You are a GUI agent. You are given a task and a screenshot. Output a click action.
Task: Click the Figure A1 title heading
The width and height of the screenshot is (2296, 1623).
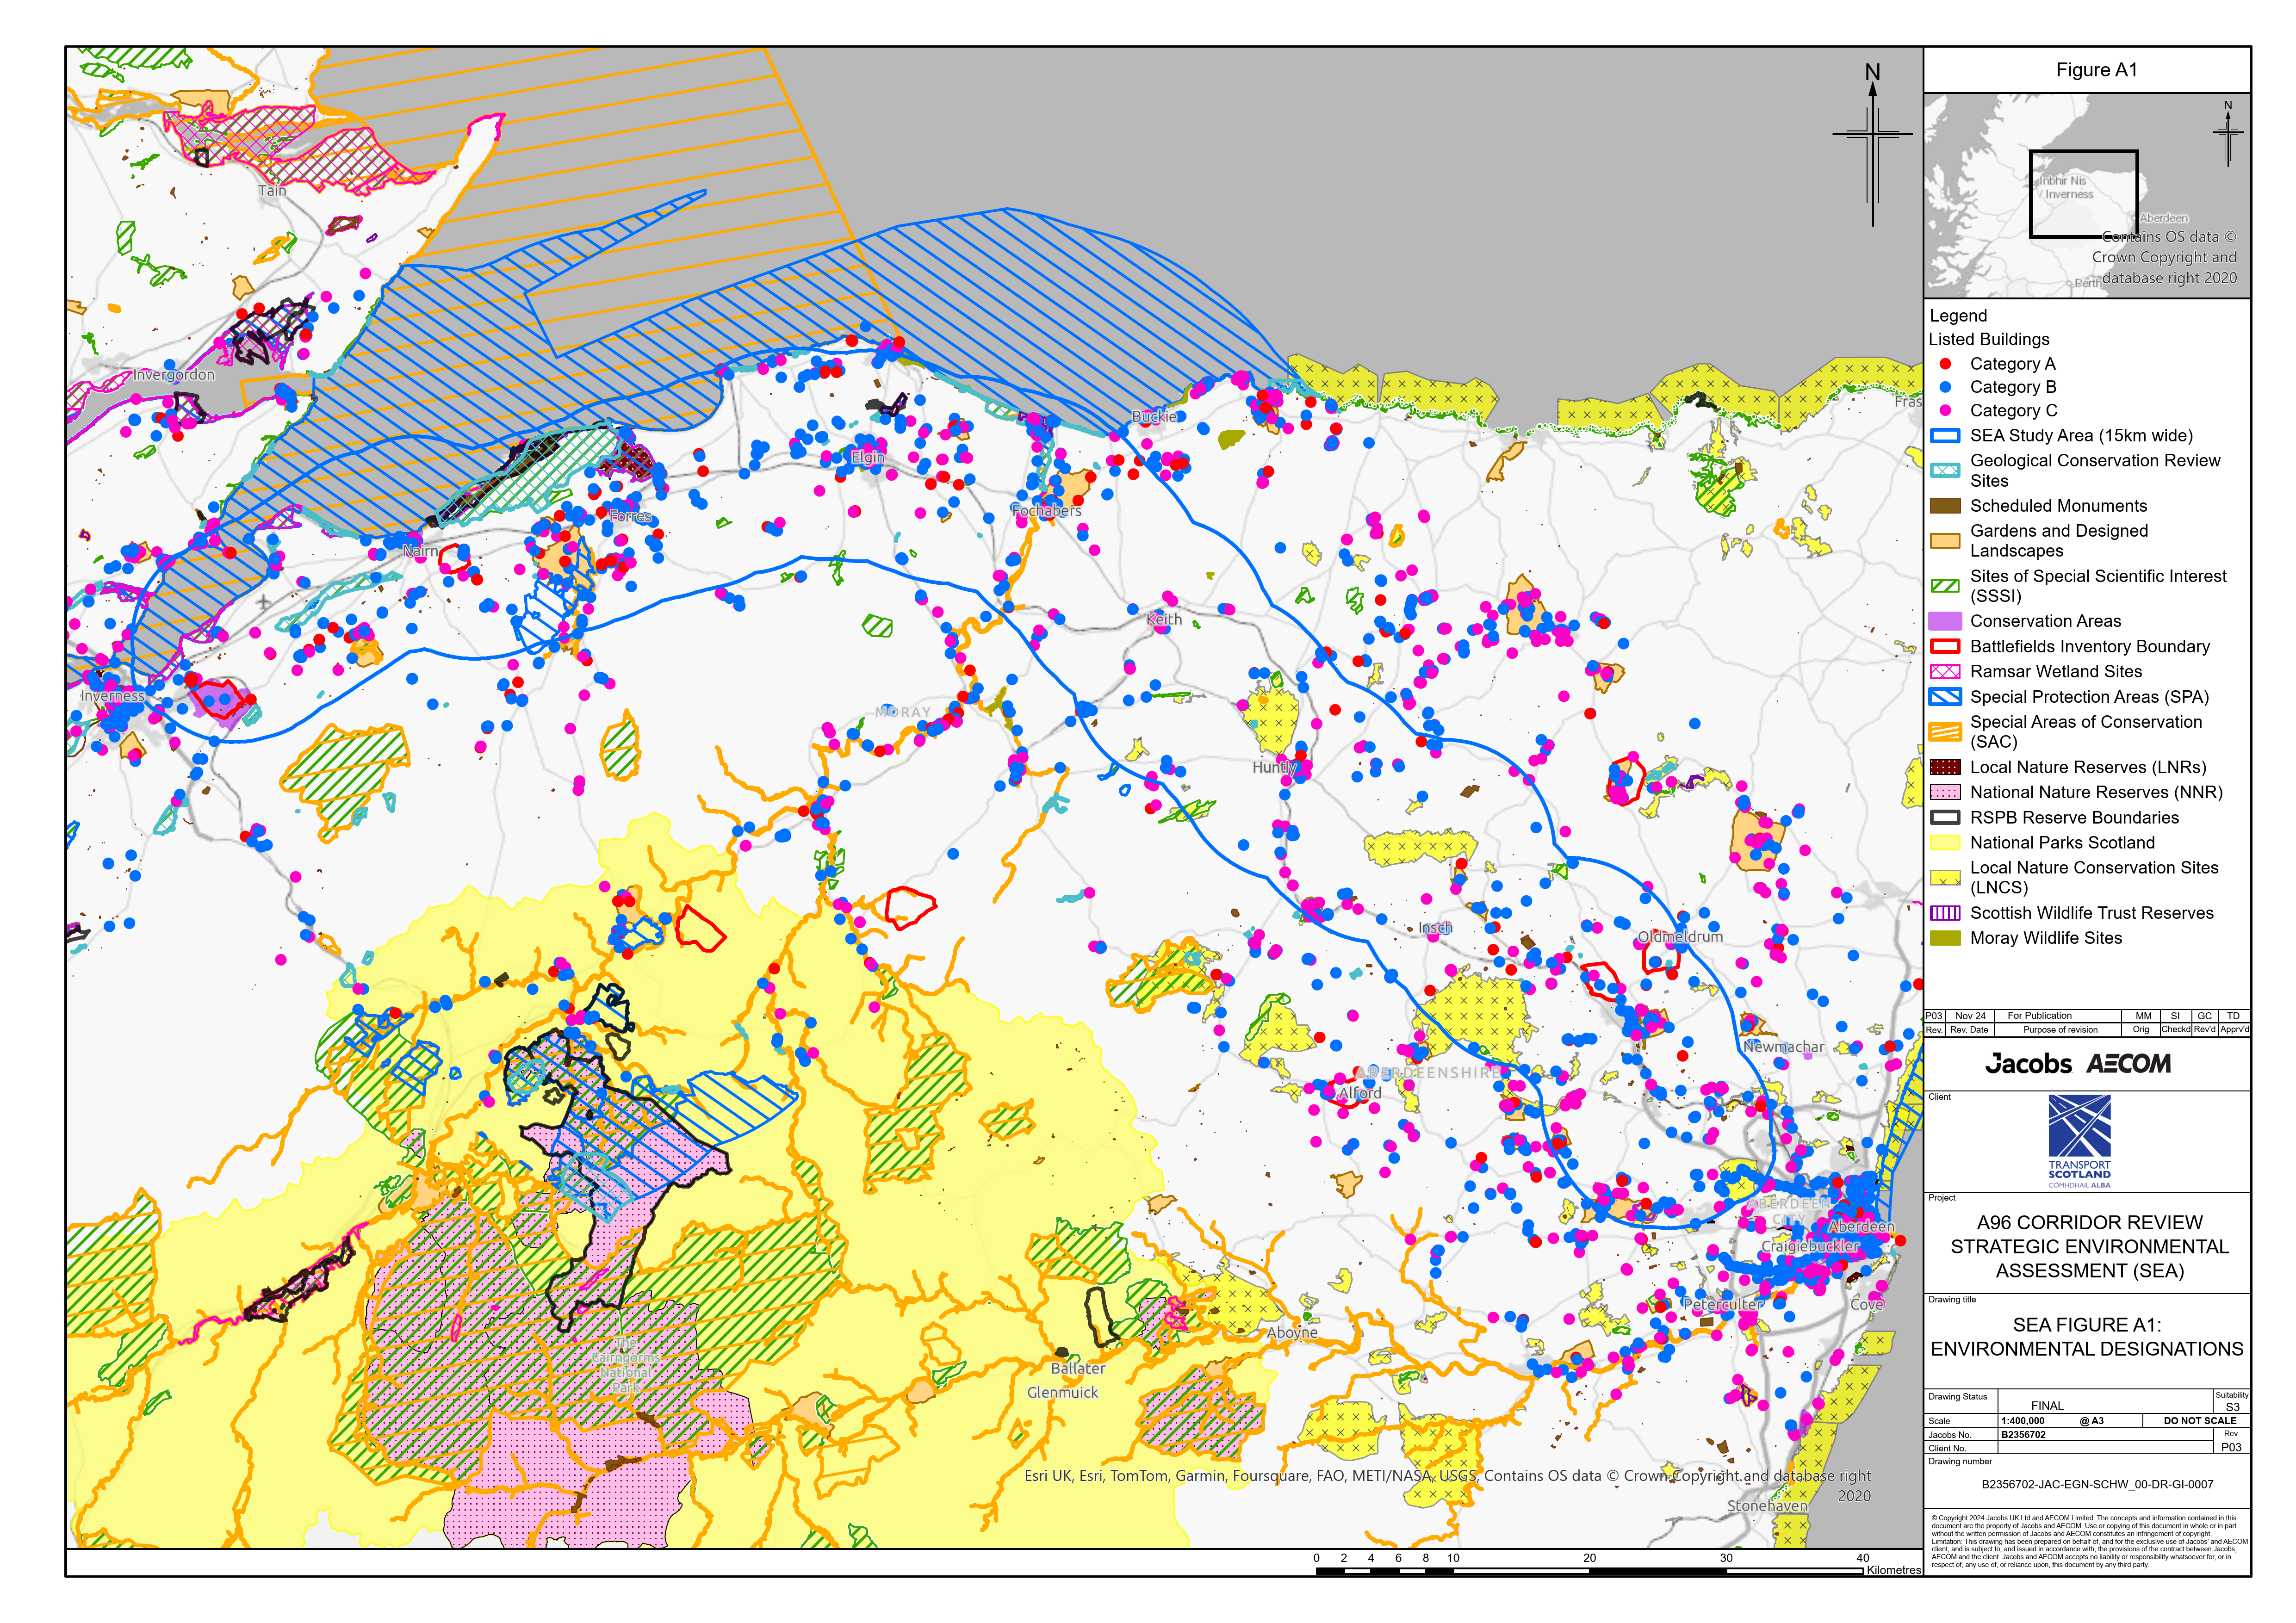point(2096,70)
